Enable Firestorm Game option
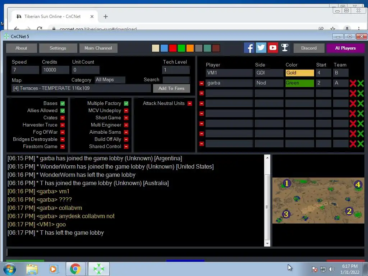The image size is (368, 276). pos(63,147)
